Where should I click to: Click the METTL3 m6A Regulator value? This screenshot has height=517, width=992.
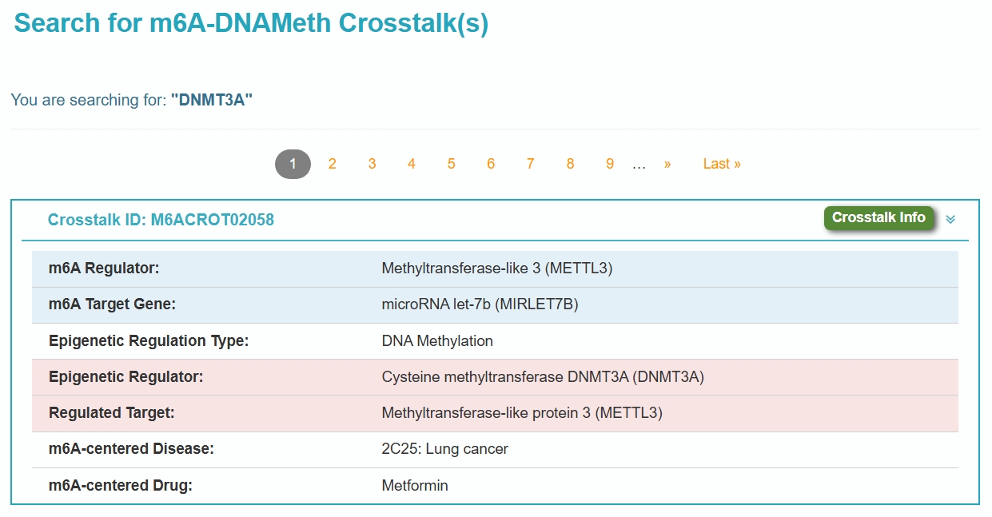[496, 268]
